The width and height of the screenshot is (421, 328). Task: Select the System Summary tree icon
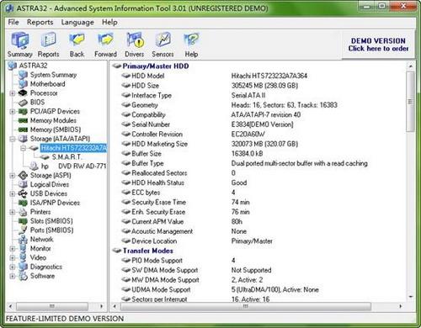point(23,75)
